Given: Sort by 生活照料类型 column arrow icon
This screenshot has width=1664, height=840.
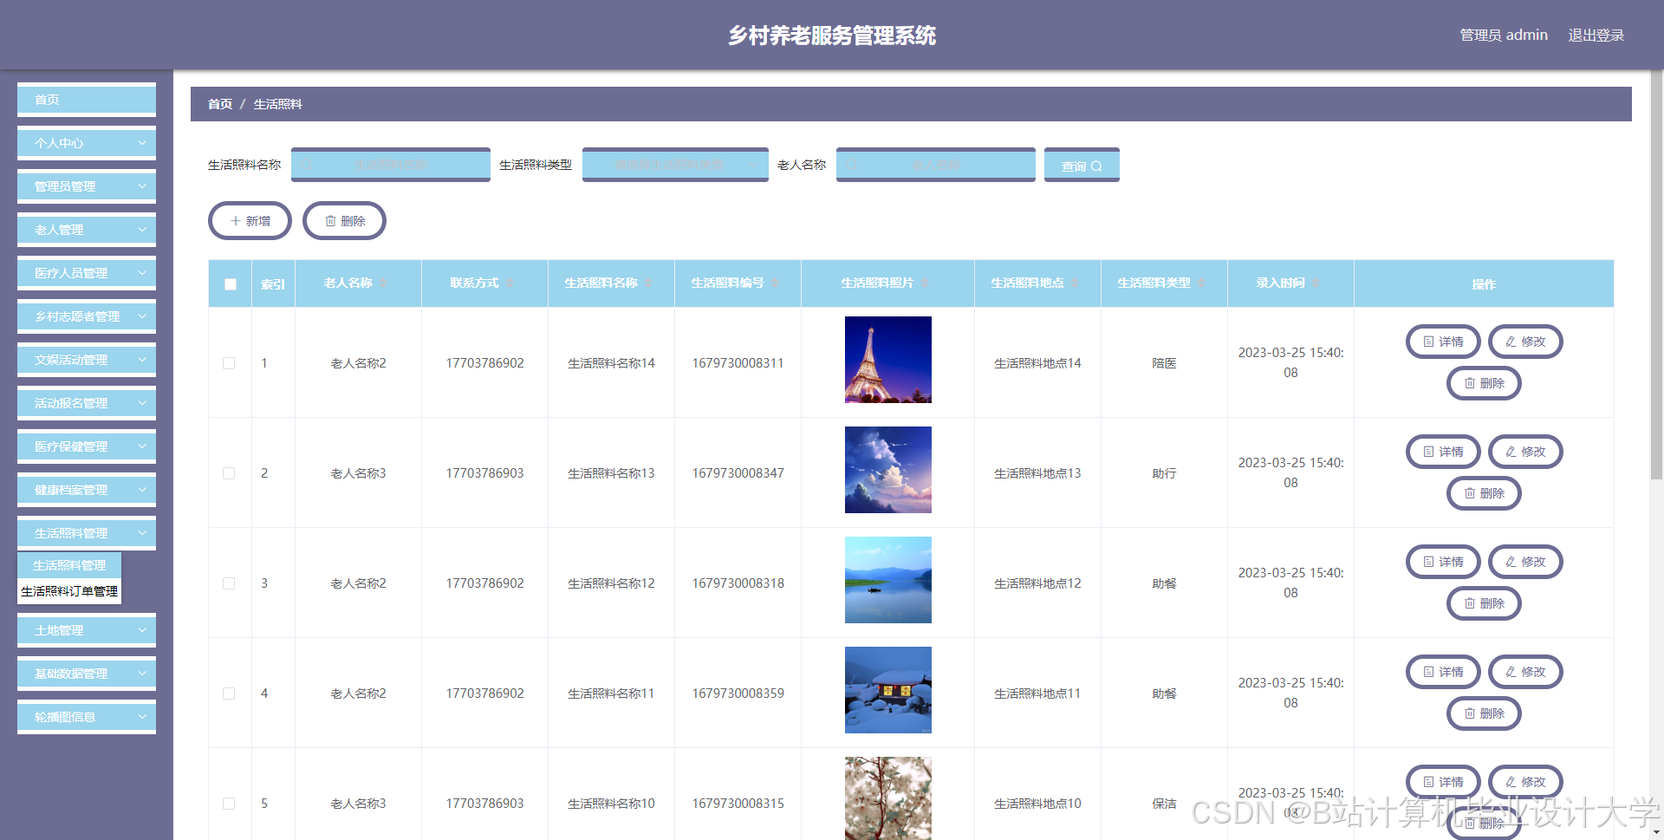Looking at the screenshot, I should [1201, 283].
